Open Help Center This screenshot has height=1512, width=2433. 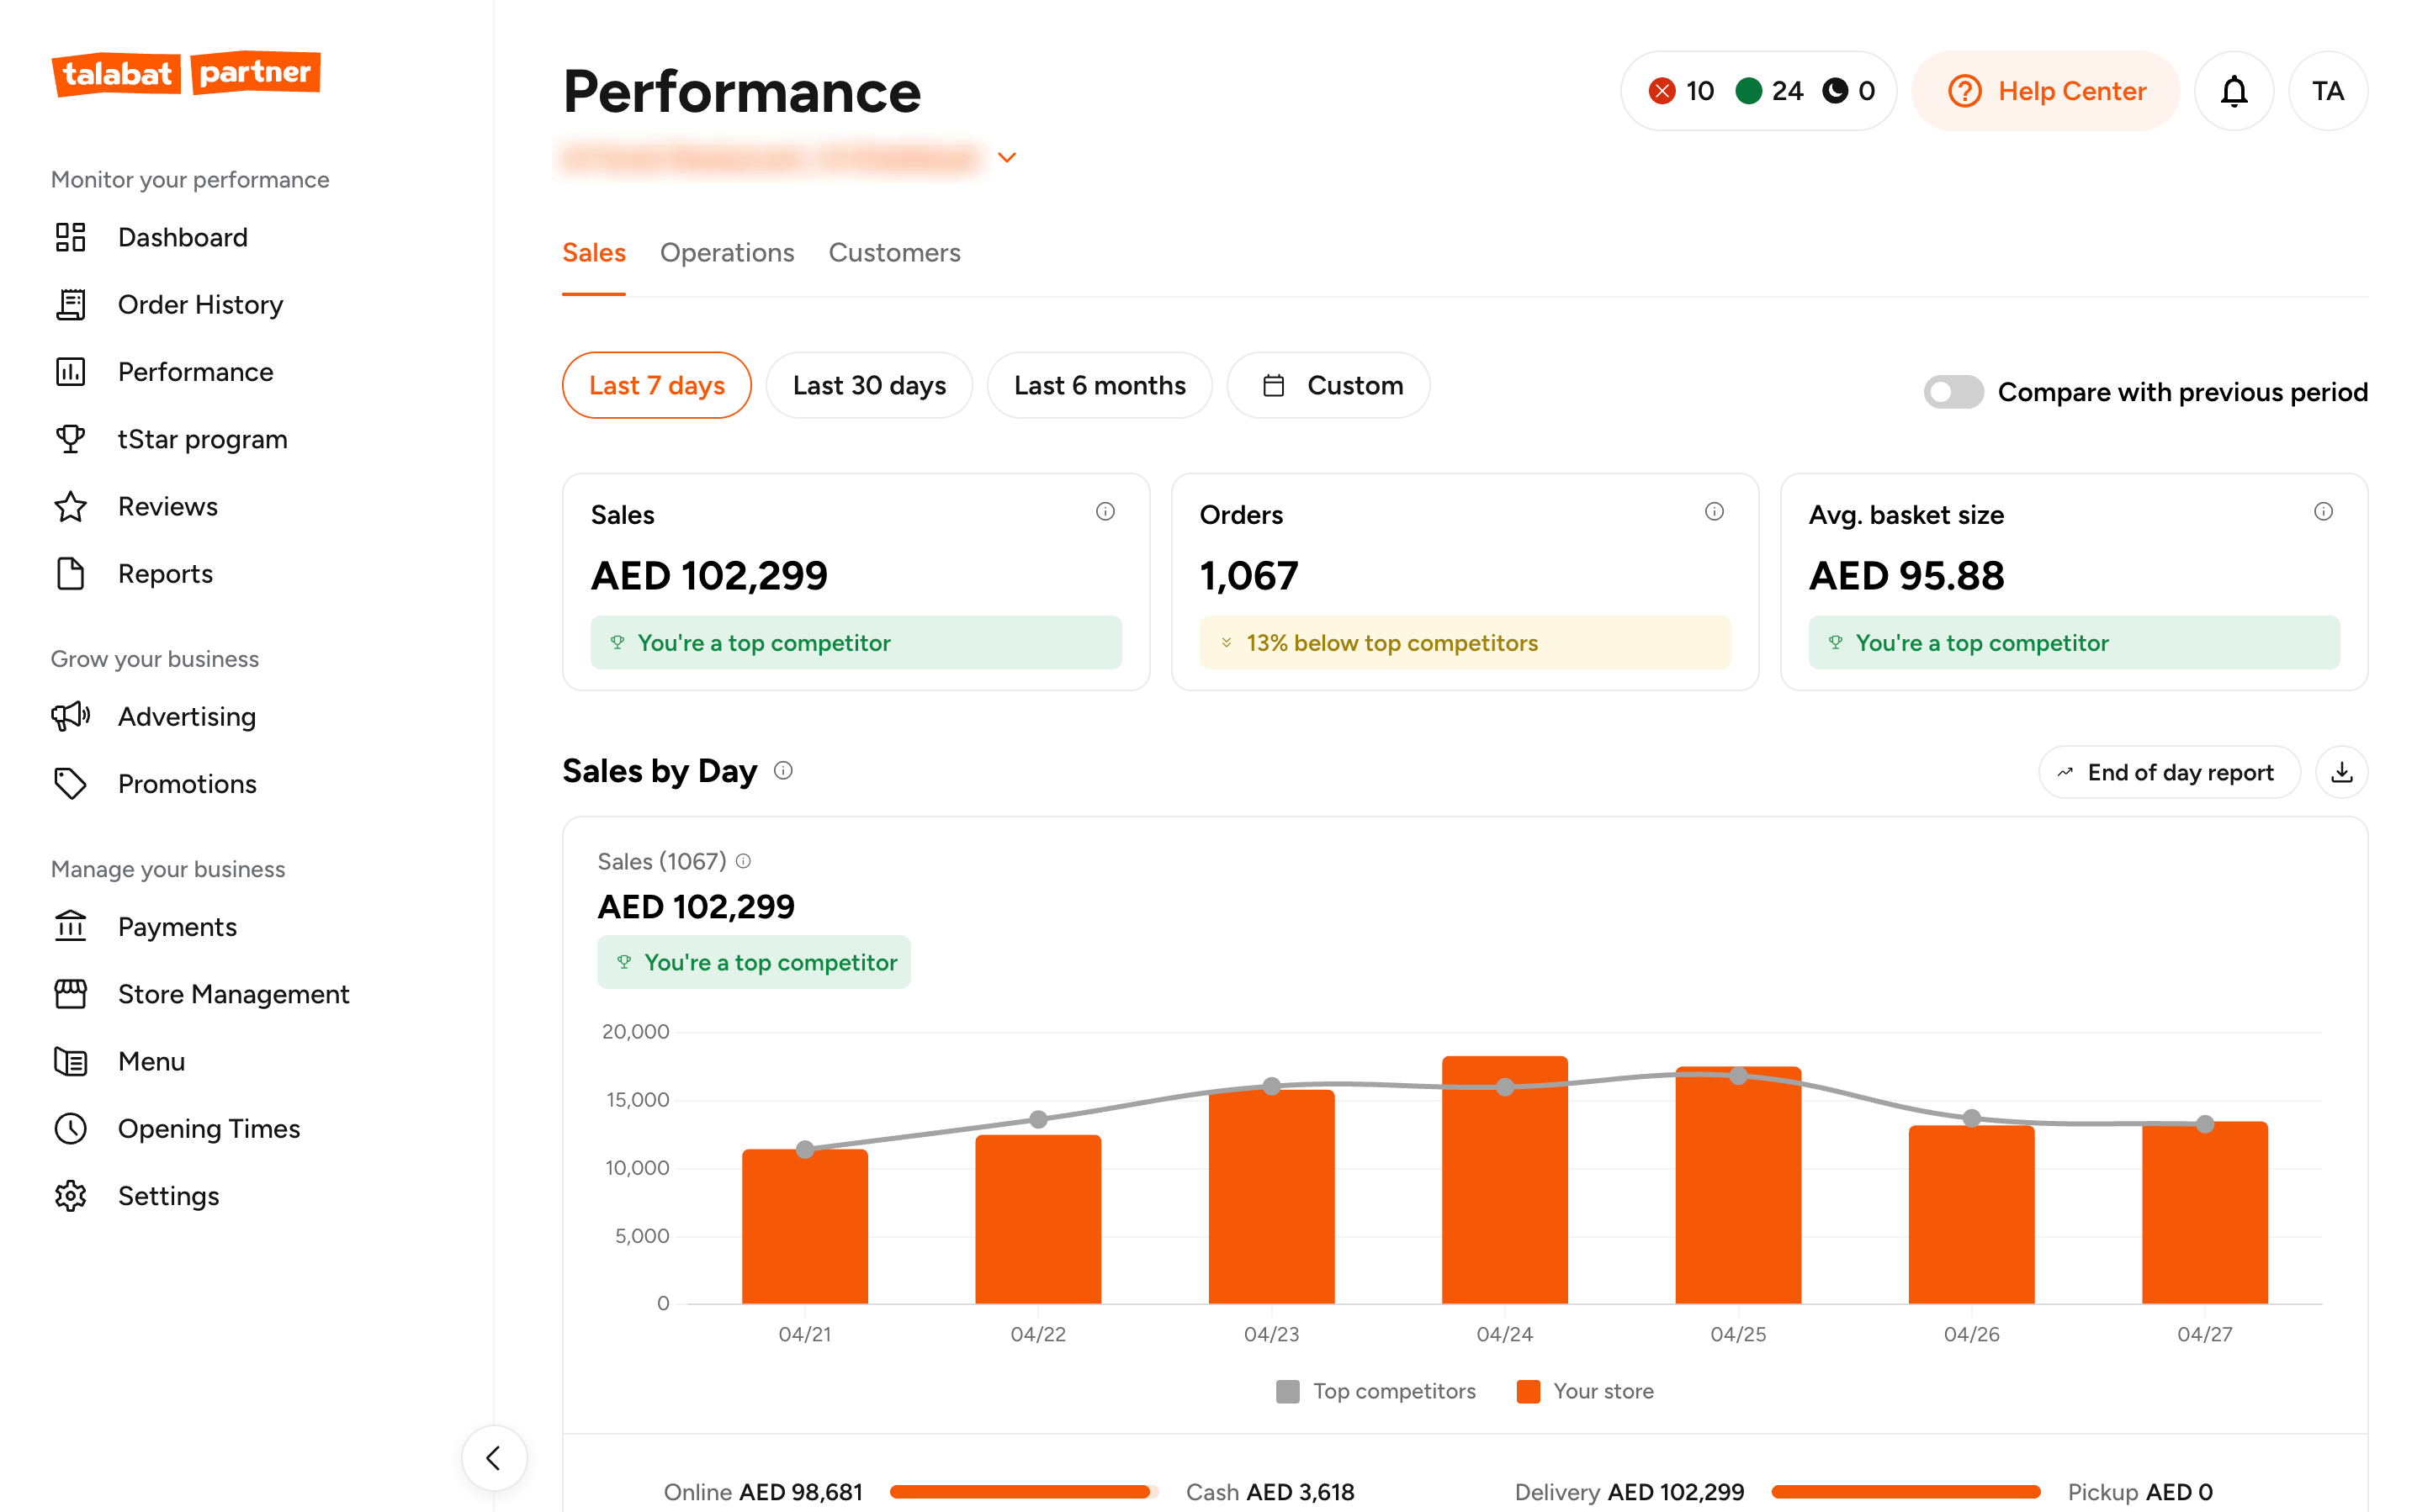click(2046, 91)
